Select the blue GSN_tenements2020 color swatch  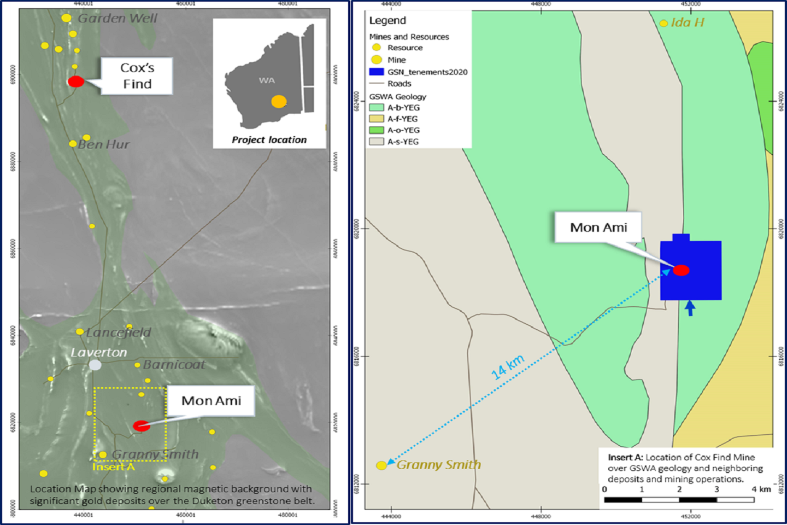377,72
